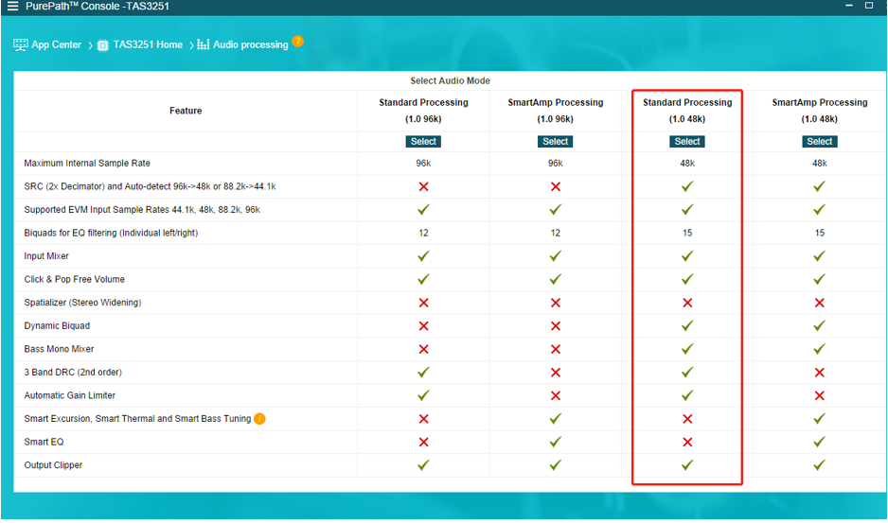
Task: Click Automatic Gain Limiter check under Standard 96k
Action: [423, 395]
